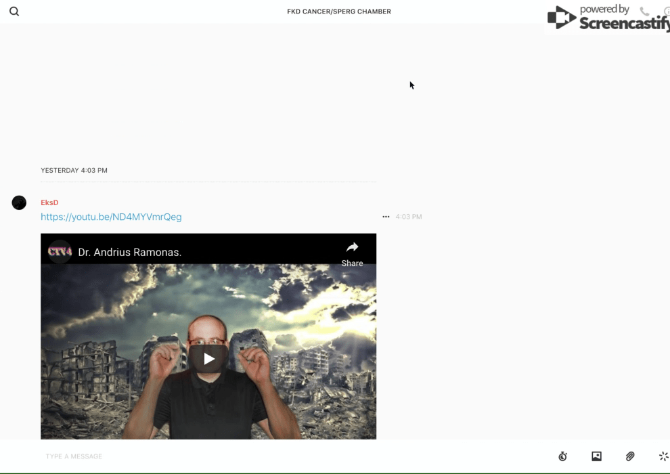
Task: Click the 4:03 PM message timestamp
Action: (409, 217)
